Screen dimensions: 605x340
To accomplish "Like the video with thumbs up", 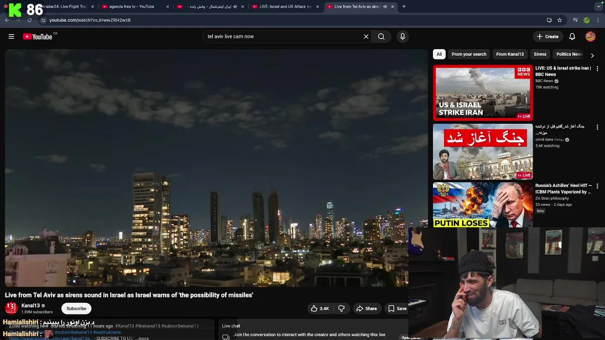I will [320, 308].
